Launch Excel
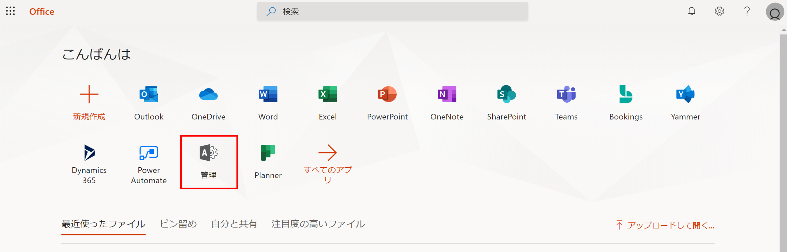Viewport: 787px width, 252px height. 327,103
